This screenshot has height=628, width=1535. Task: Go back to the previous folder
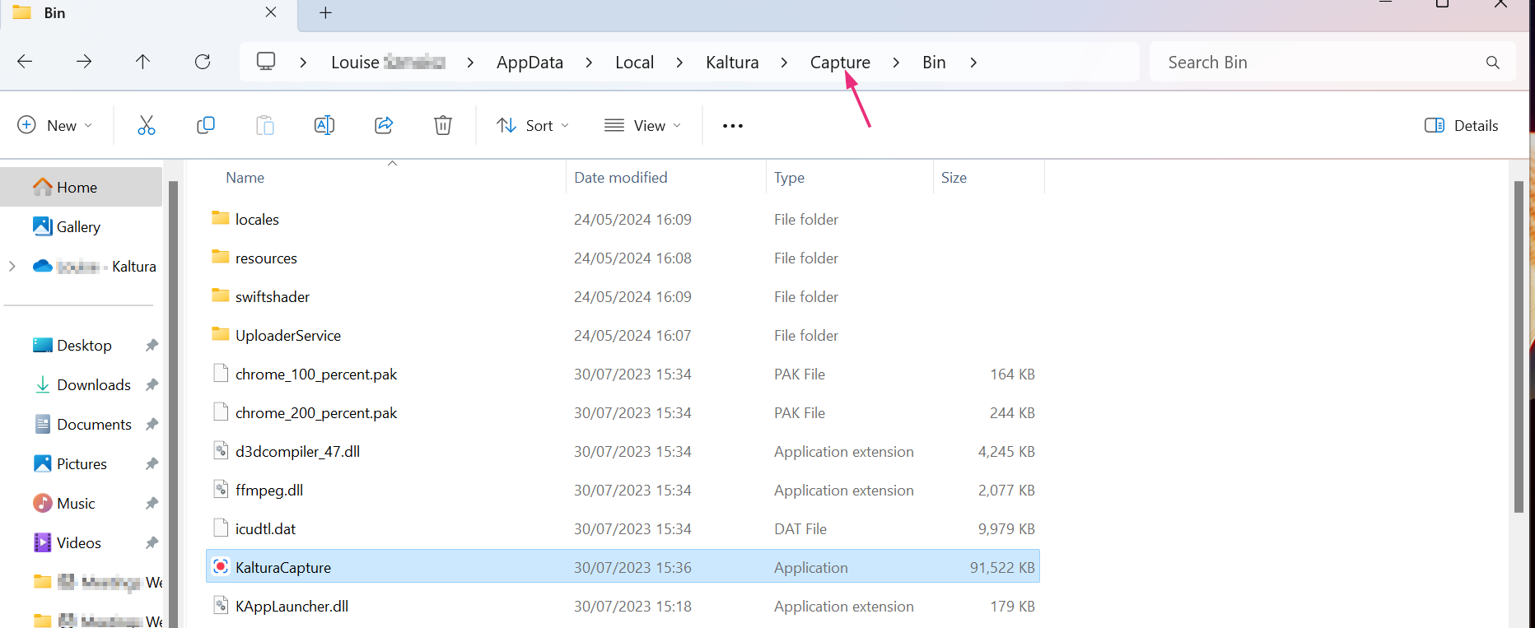(25, 62)
